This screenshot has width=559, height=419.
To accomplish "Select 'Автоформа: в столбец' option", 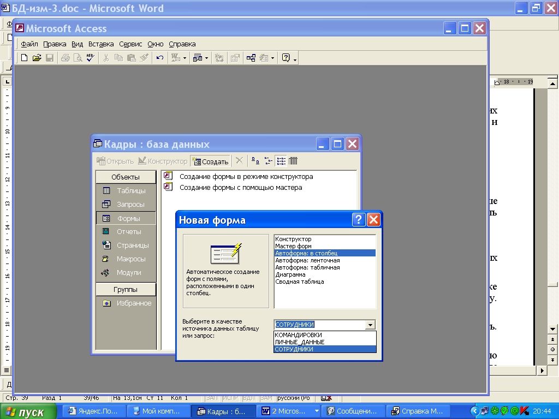I will coord(325,253).
